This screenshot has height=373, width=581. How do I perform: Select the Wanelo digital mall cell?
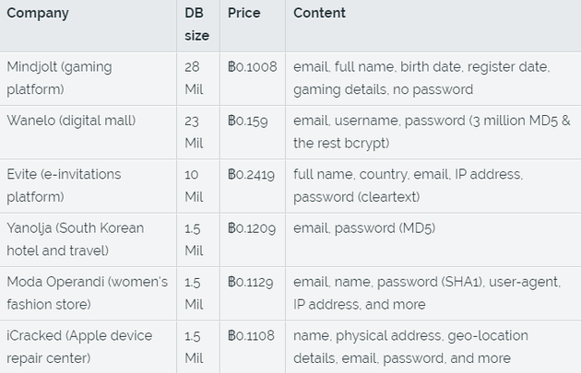coord(71,121)
